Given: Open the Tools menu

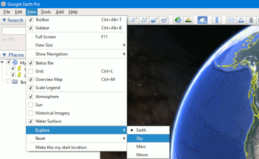Looking at the screenshot, I should (46, 12).
